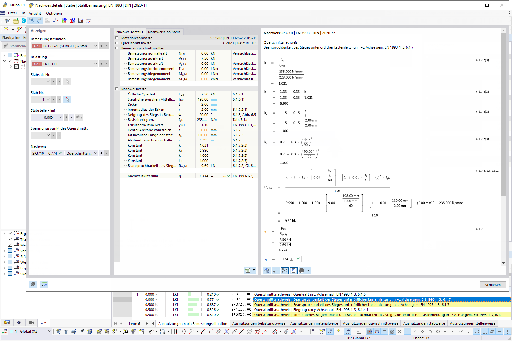The height and width of the screenshot is (341, 512).
Task: Toggle the Ben checkbox in navigator tree
Action: (x=10, y=55)
